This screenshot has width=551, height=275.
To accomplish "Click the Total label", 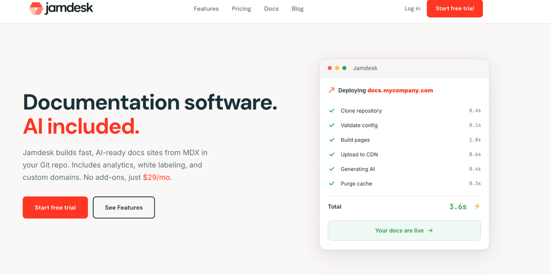I will click(335, 207).
